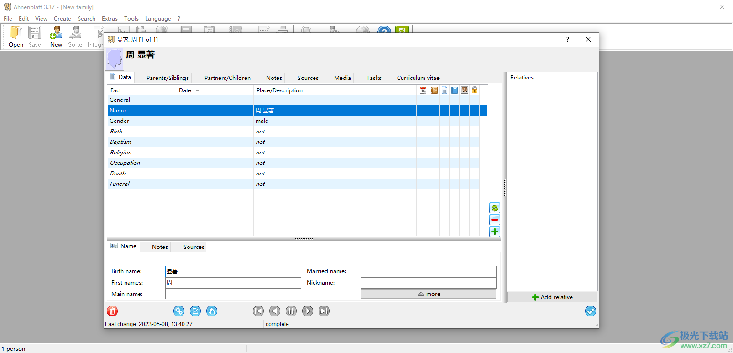
Task: Click the Add relative button
Action: tap(552, 297)
